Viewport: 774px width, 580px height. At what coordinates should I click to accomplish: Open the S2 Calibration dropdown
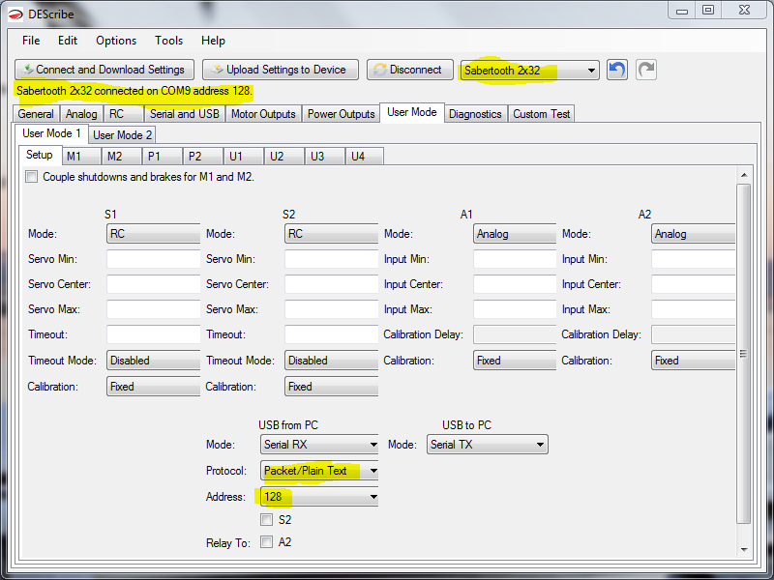(x=332, y=387)
